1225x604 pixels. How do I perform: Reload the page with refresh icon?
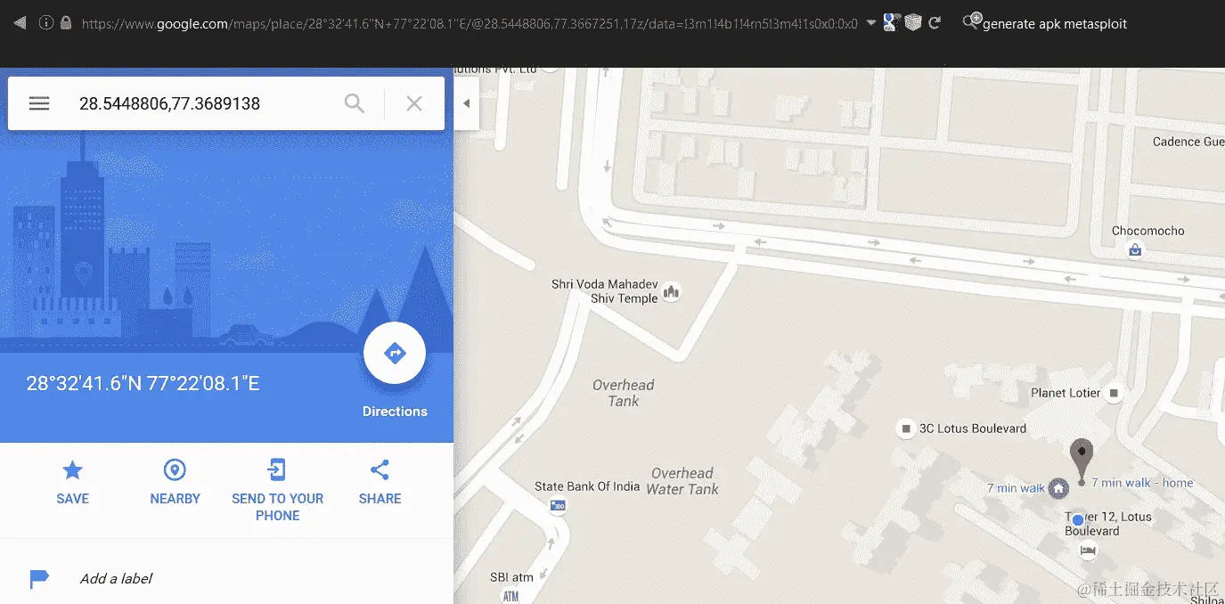[x=935, y=24]
